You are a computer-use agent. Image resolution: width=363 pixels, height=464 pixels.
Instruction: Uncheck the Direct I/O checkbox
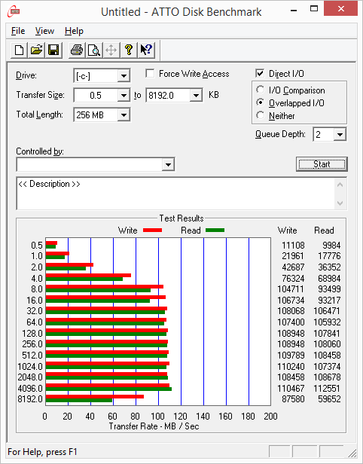pyautogui.click(x=260, y=73)
